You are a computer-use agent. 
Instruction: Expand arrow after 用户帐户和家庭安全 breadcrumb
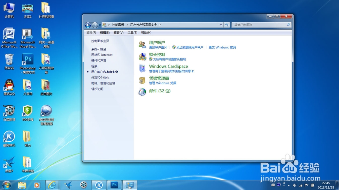[160, 25]
